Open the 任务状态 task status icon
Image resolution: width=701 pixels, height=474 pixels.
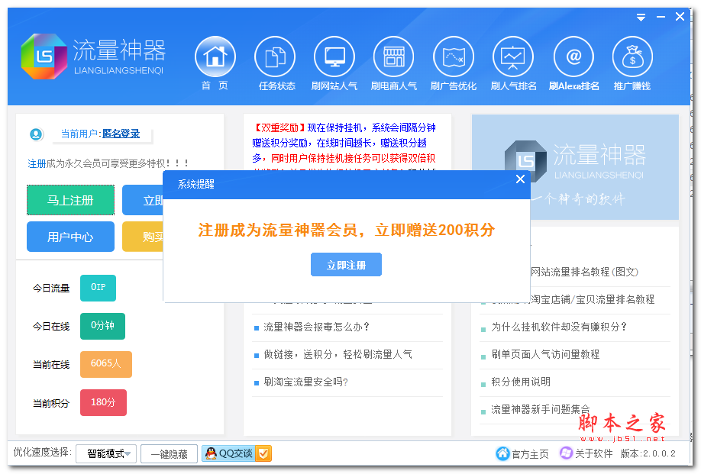click(x=275, y=56)
